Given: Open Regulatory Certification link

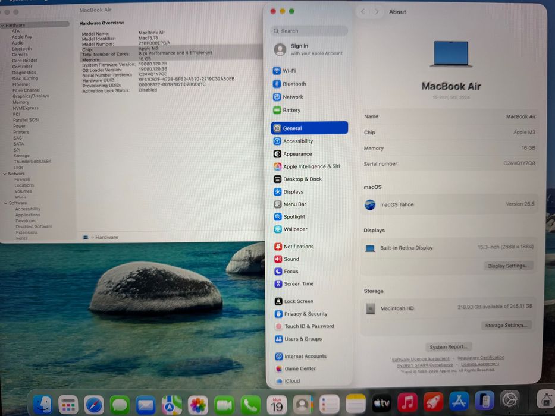Looking at the screenshot, I should [x=481, y=358].
